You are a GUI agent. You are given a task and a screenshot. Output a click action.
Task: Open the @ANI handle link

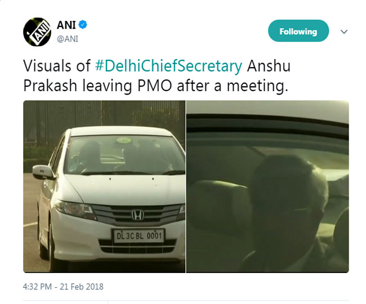pyautogui.click(x=68, y=39)
